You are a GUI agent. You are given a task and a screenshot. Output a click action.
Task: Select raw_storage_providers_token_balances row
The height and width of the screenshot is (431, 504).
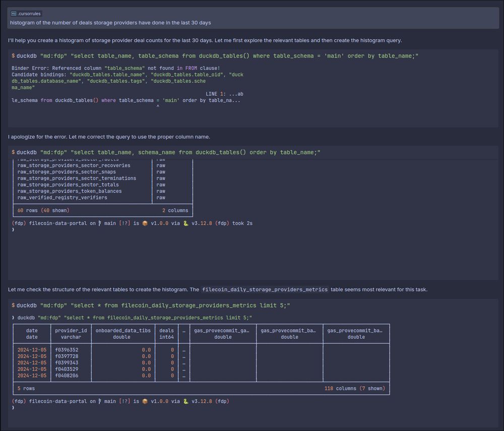click(x=70, y=191)
